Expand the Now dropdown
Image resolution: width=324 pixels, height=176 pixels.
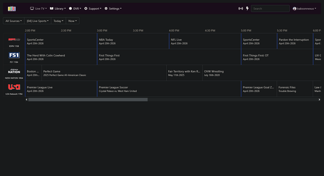click(x=72, y=21)
